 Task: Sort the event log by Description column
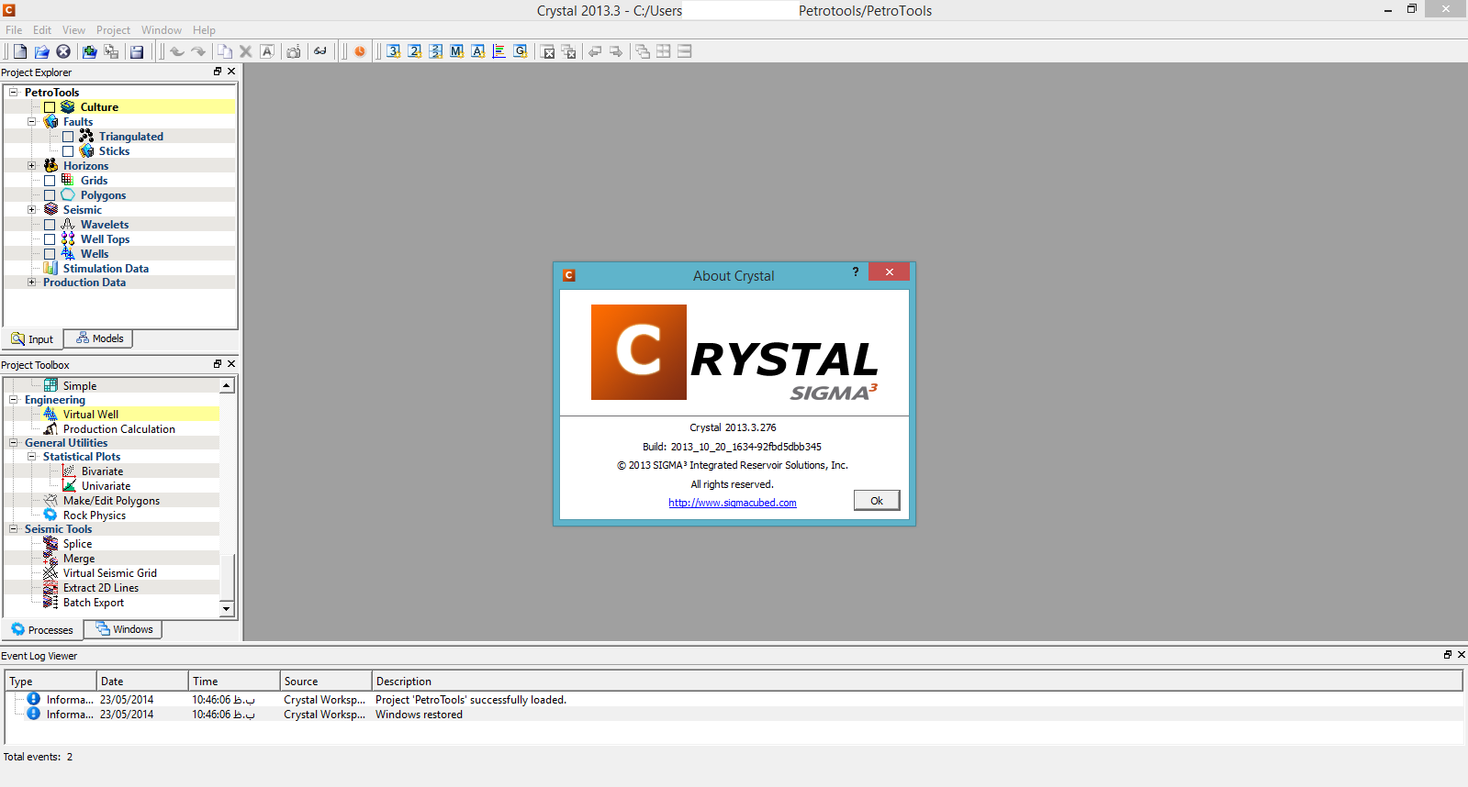click(917, 682)
